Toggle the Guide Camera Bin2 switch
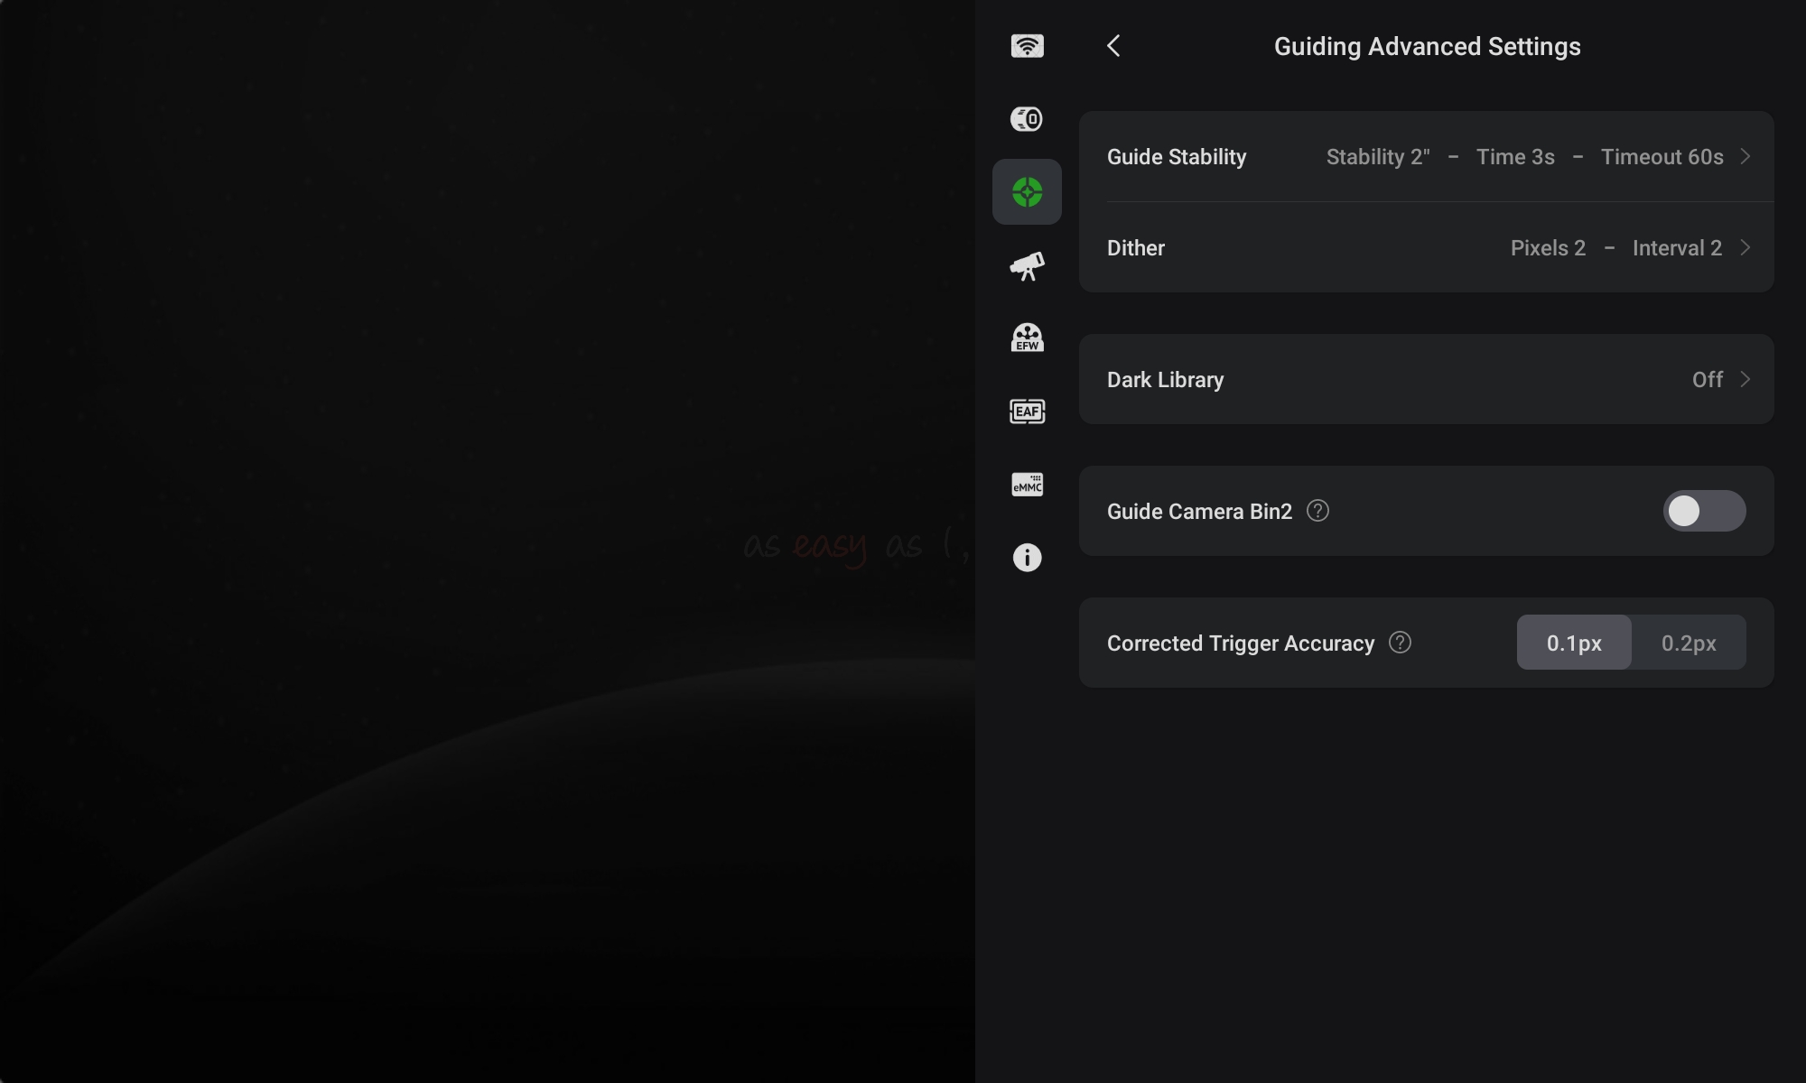The image size is (1806, 1083). point(1704,511)
